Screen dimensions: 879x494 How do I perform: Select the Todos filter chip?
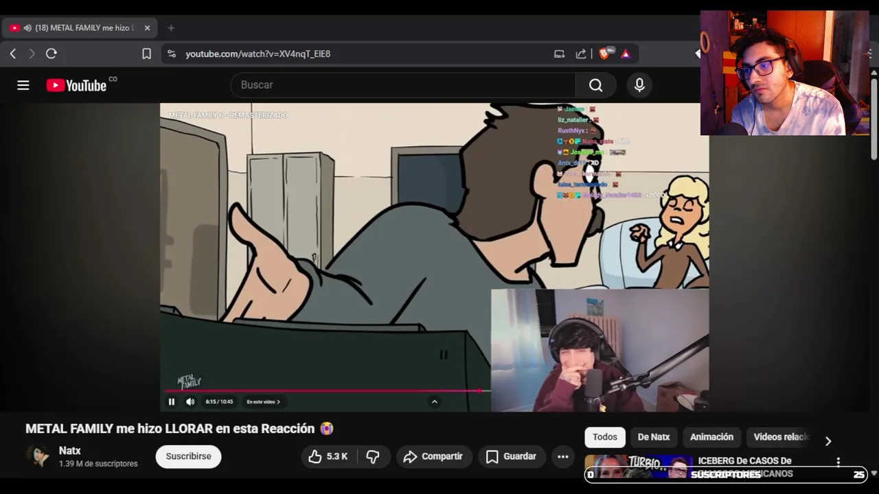pos(605,437)
